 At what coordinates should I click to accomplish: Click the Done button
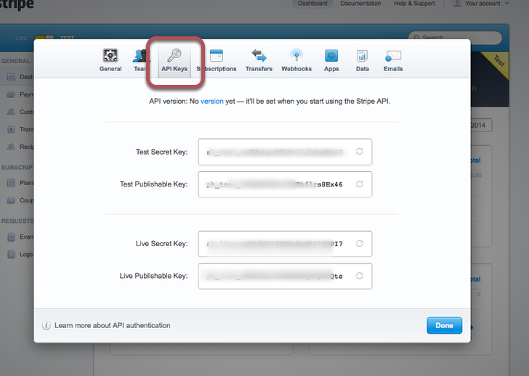[444, 325]
